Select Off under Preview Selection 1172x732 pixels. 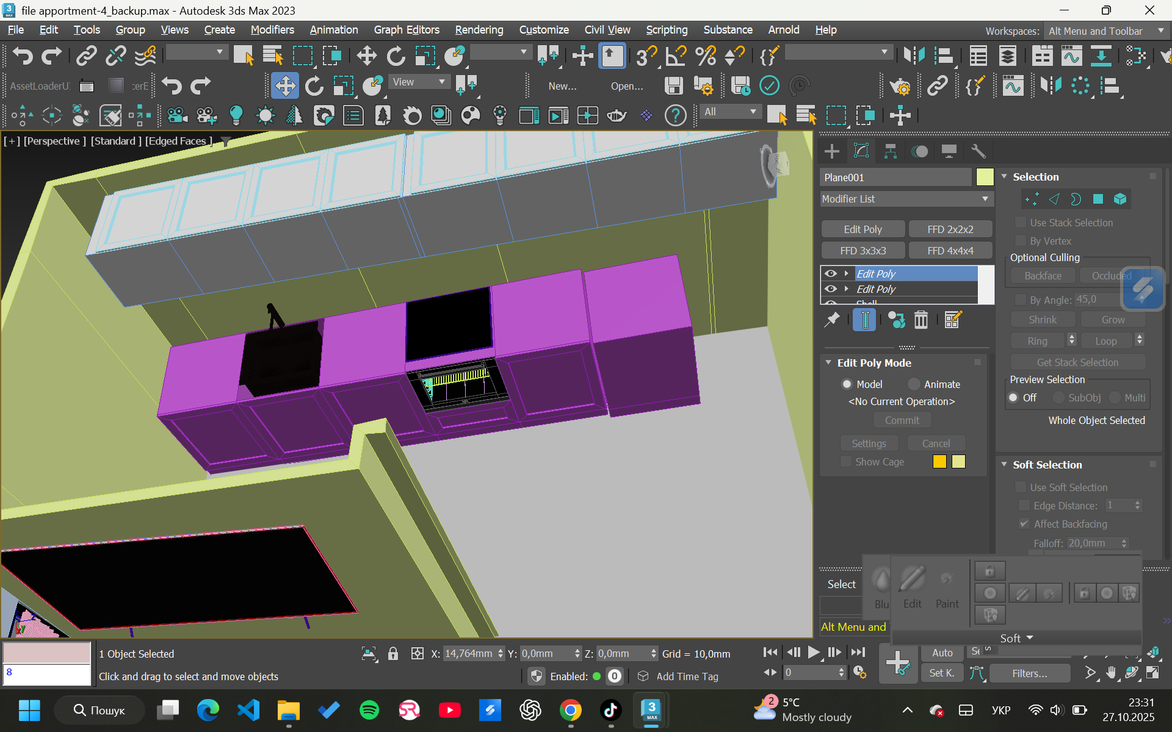(x=1013, y=398)
